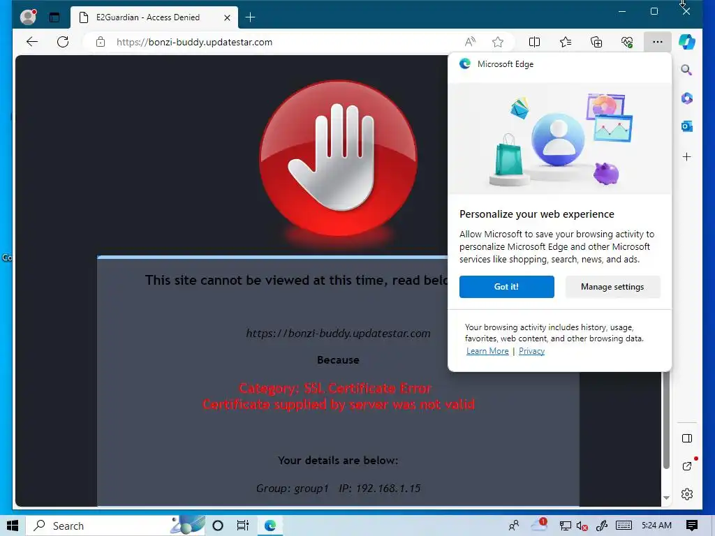The width and height of the screenshot is (715, 536).
Task: Close the E2Guardian - Access Denied tab
Action: pyautogui.click(x=227, y=17)
